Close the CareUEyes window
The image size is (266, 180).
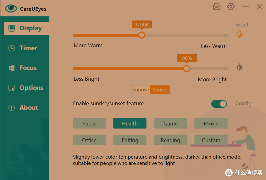[259, 7]
